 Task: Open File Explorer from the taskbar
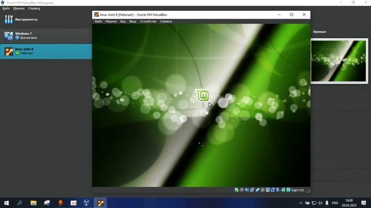pyautogui.click(x=34, y=203)
